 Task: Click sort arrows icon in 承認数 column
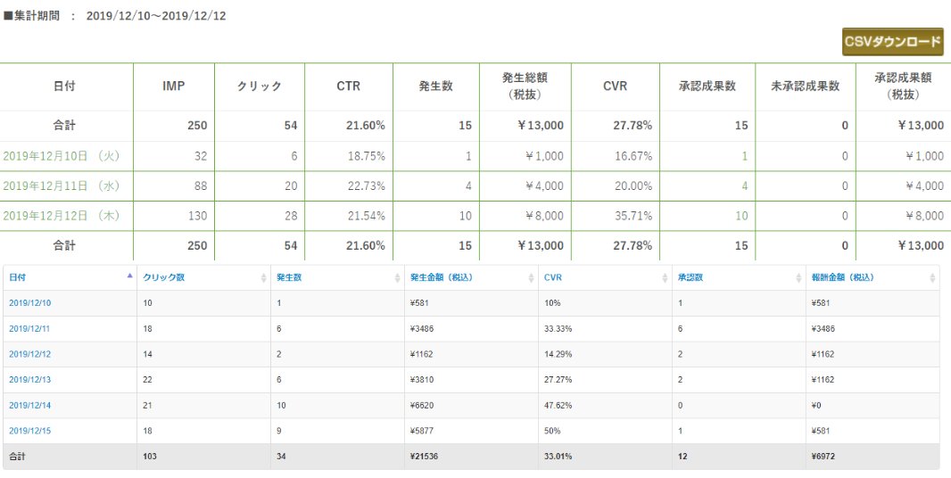(798, 278)
